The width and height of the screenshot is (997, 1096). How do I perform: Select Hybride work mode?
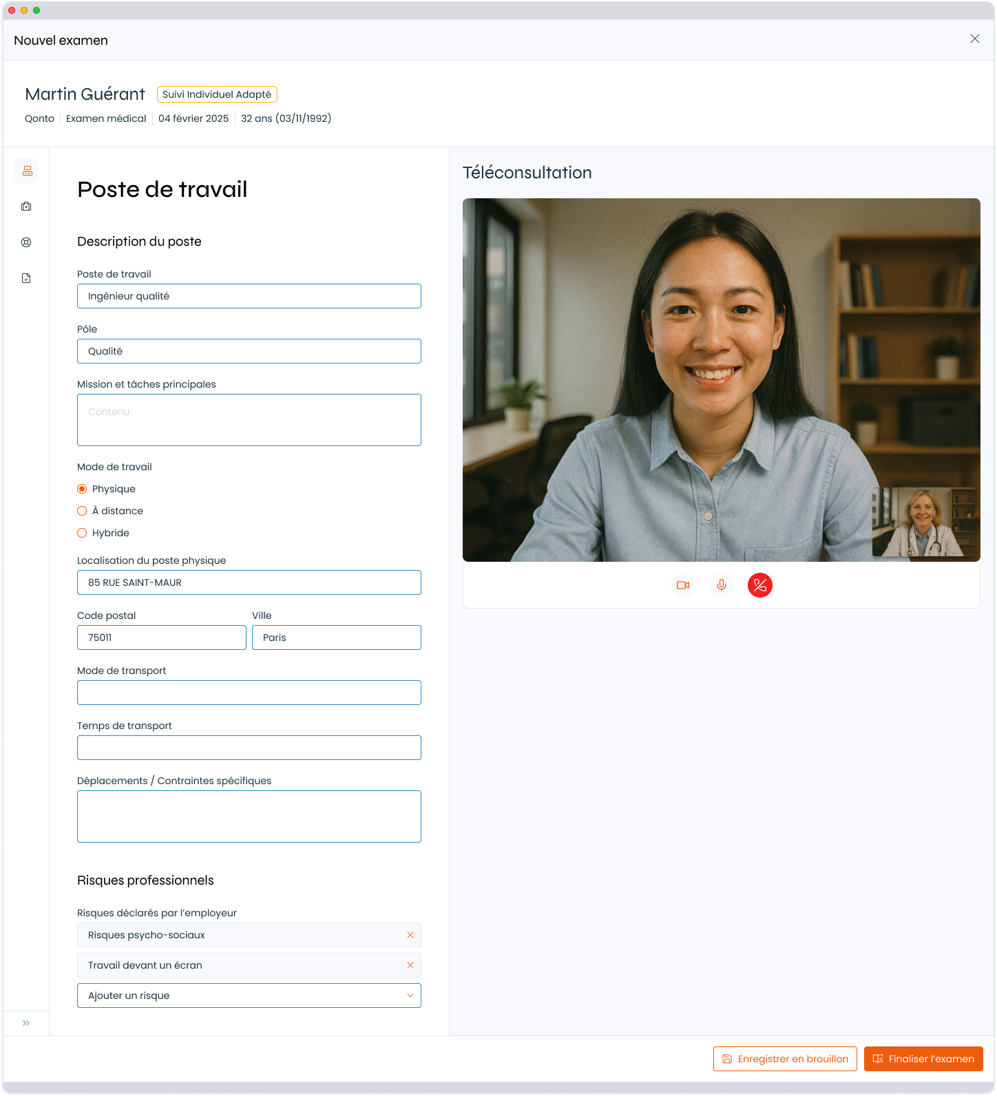pyautogui.click(x=82, y=533)
